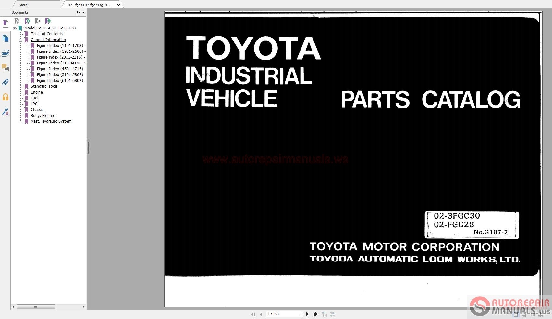The height and width of the screenshot is (319, 552).
Task: Click the Toyota parts catalog cover page
Action: [353, 159]
